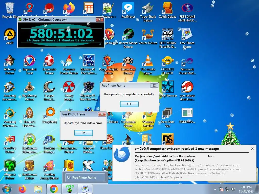Click OK in UpdateLayeredWindow error dialog

pos(83,133)
